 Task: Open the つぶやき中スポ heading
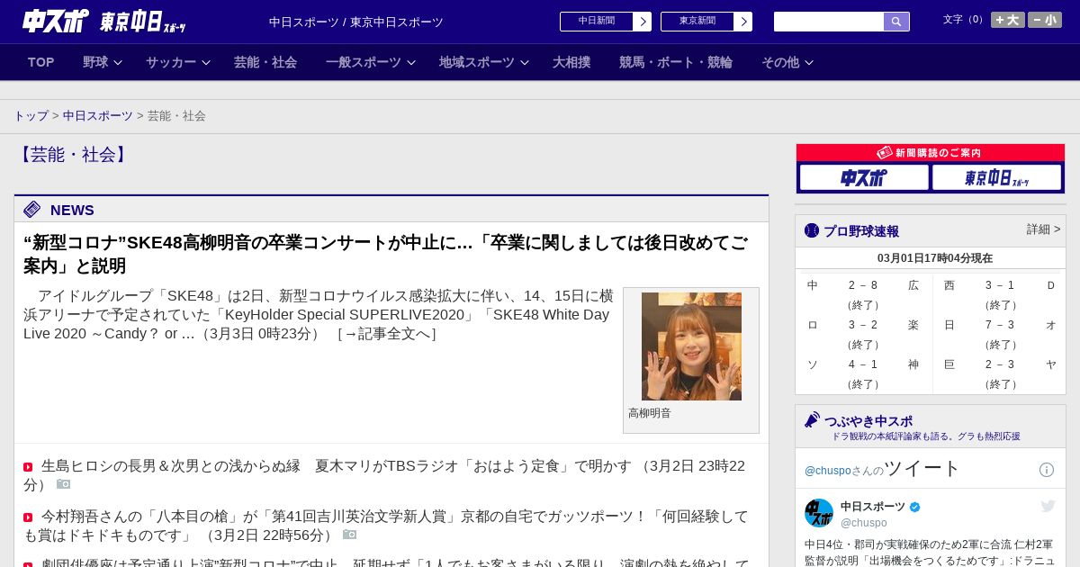point(868,421)
